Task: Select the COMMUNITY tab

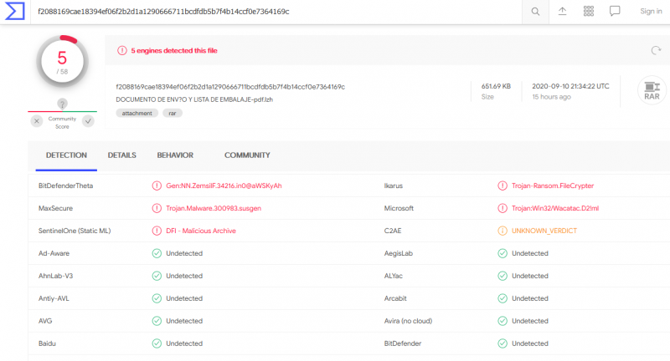Action: [247, 155]
